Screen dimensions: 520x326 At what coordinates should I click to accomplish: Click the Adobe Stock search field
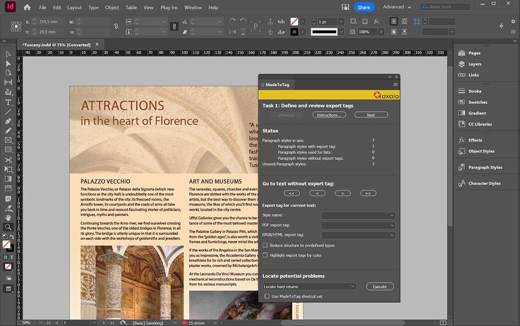(x=445, y=7)
